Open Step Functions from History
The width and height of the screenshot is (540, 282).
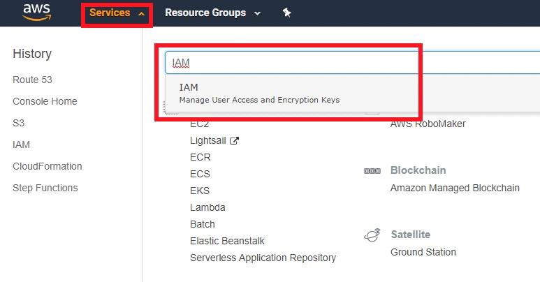(45, 188)
